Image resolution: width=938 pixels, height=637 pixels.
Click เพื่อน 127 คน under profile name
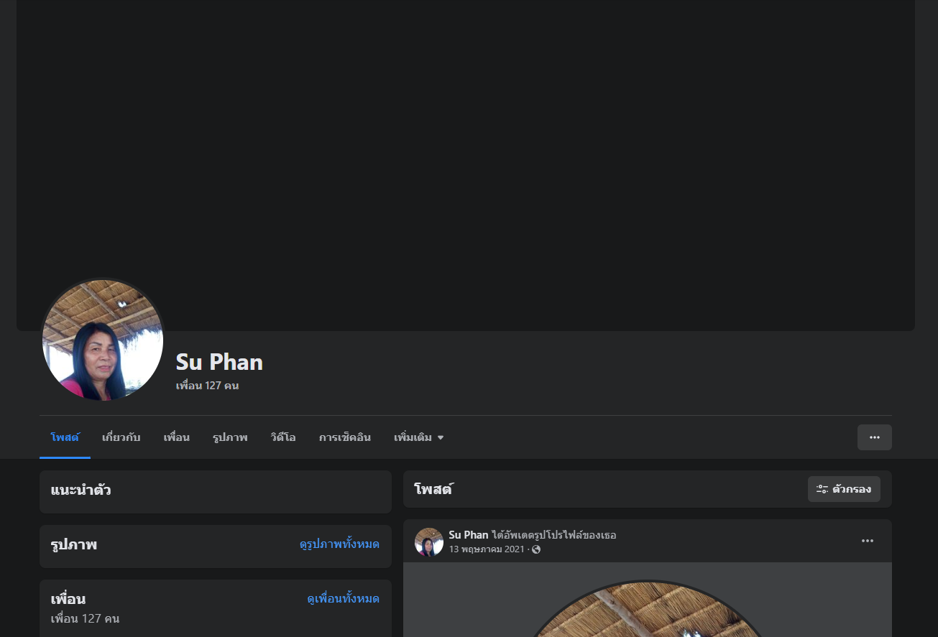[x=207, y=386]
